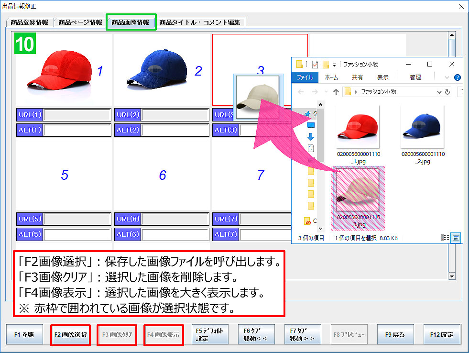Click the Desktop icon in navigation pane

point(311,125)
